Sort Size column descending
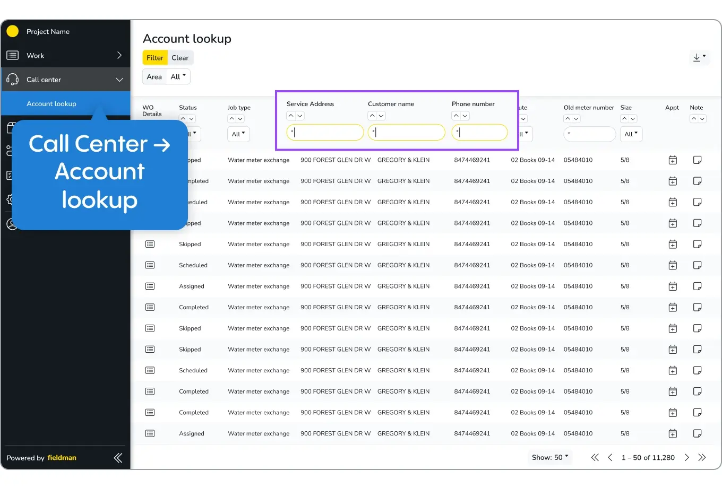Viewport: 722px width, 488px height. (633, 119)
